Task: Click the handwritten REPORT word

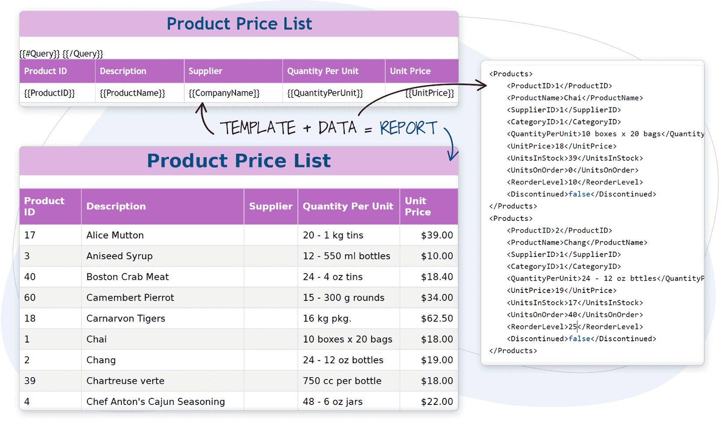Action: coord(408,128)
